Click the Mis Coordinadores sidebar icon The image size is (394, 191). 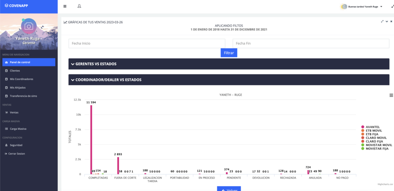[x=6, y=79]
